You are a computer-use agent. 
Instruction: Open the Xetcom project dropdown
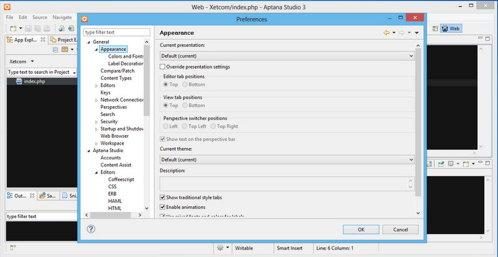click(x=32, y=61)
